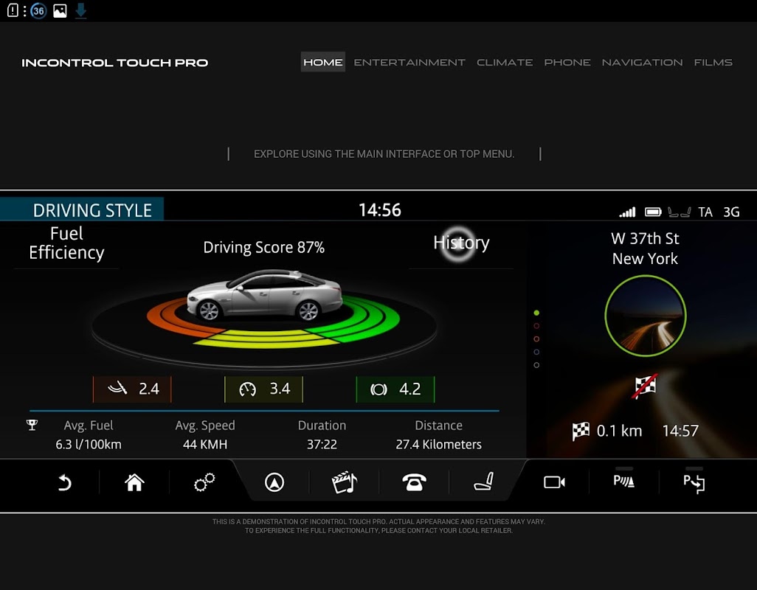Click the 3G network indicator

point(731,212)
